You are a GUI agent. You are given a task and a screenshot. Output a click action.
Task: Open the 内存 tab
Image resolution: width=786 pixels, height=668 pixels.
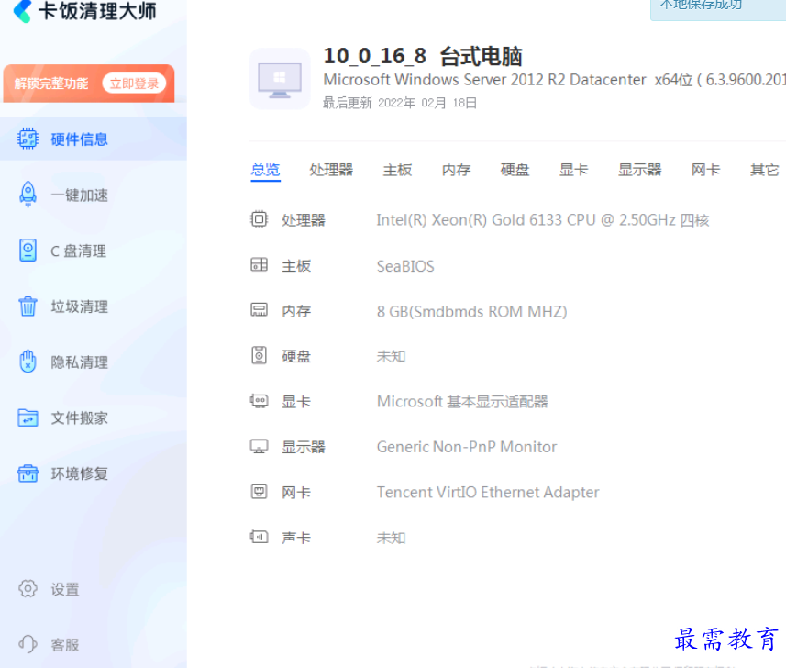(456, 170)
